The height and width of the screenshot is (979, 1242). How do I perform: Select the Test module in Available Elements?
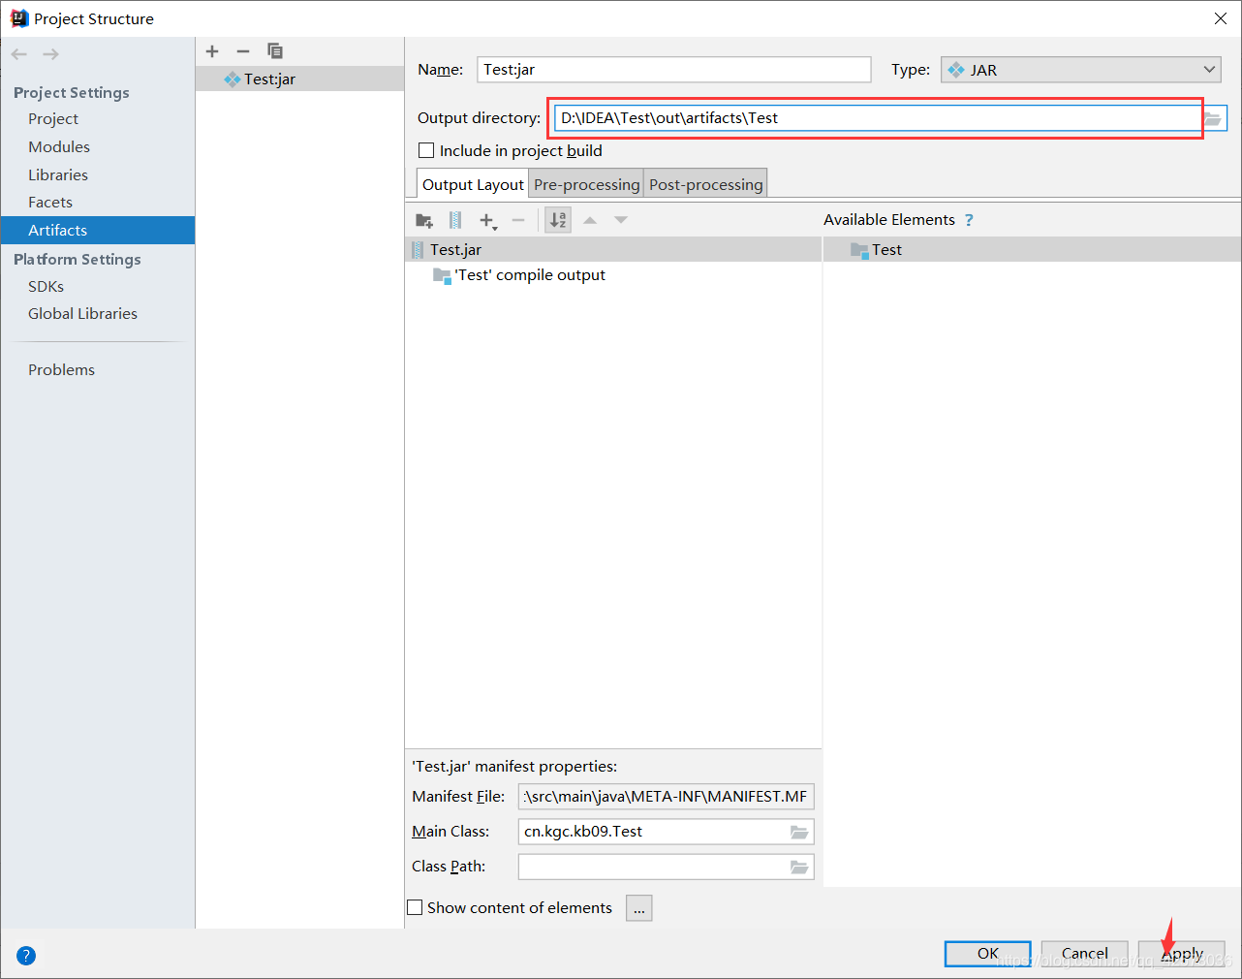[1032, 249]
